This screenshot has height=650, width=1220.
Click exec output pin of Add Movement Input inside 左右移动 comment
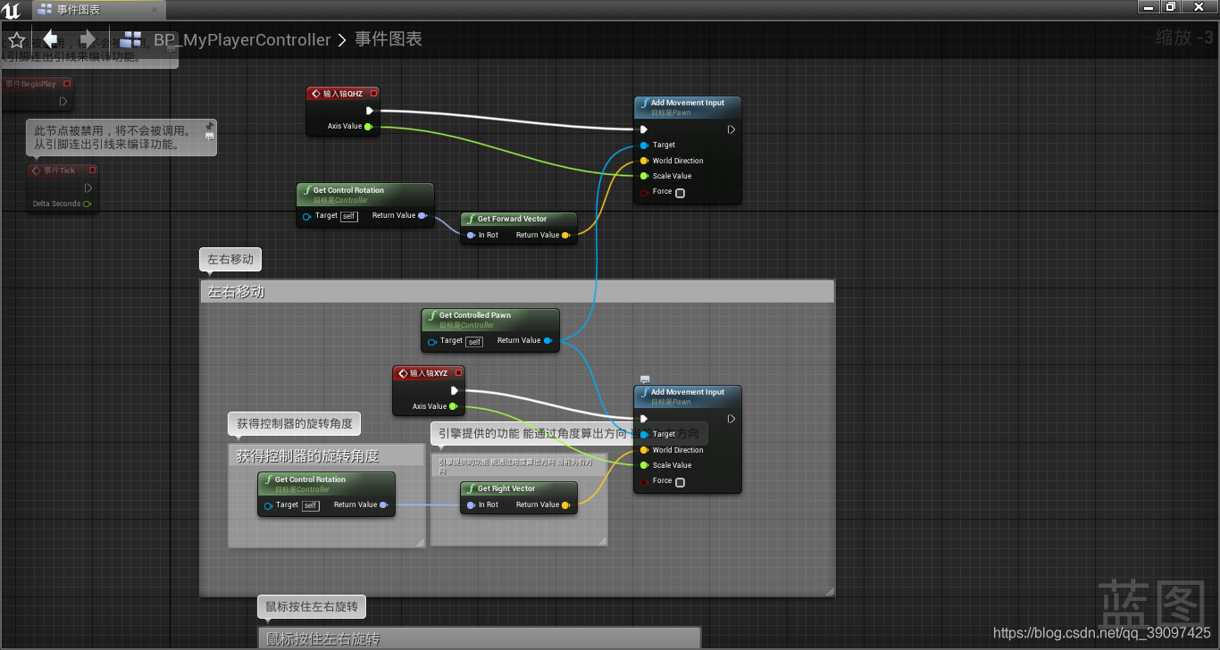731,419
